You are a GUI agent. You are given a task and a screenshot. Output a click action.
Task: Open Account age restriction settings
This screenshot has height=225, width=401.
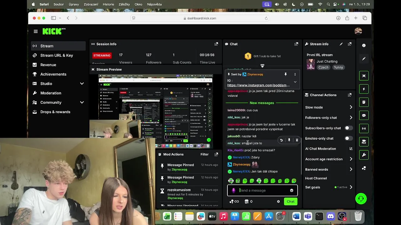click(x=329, y=159)
